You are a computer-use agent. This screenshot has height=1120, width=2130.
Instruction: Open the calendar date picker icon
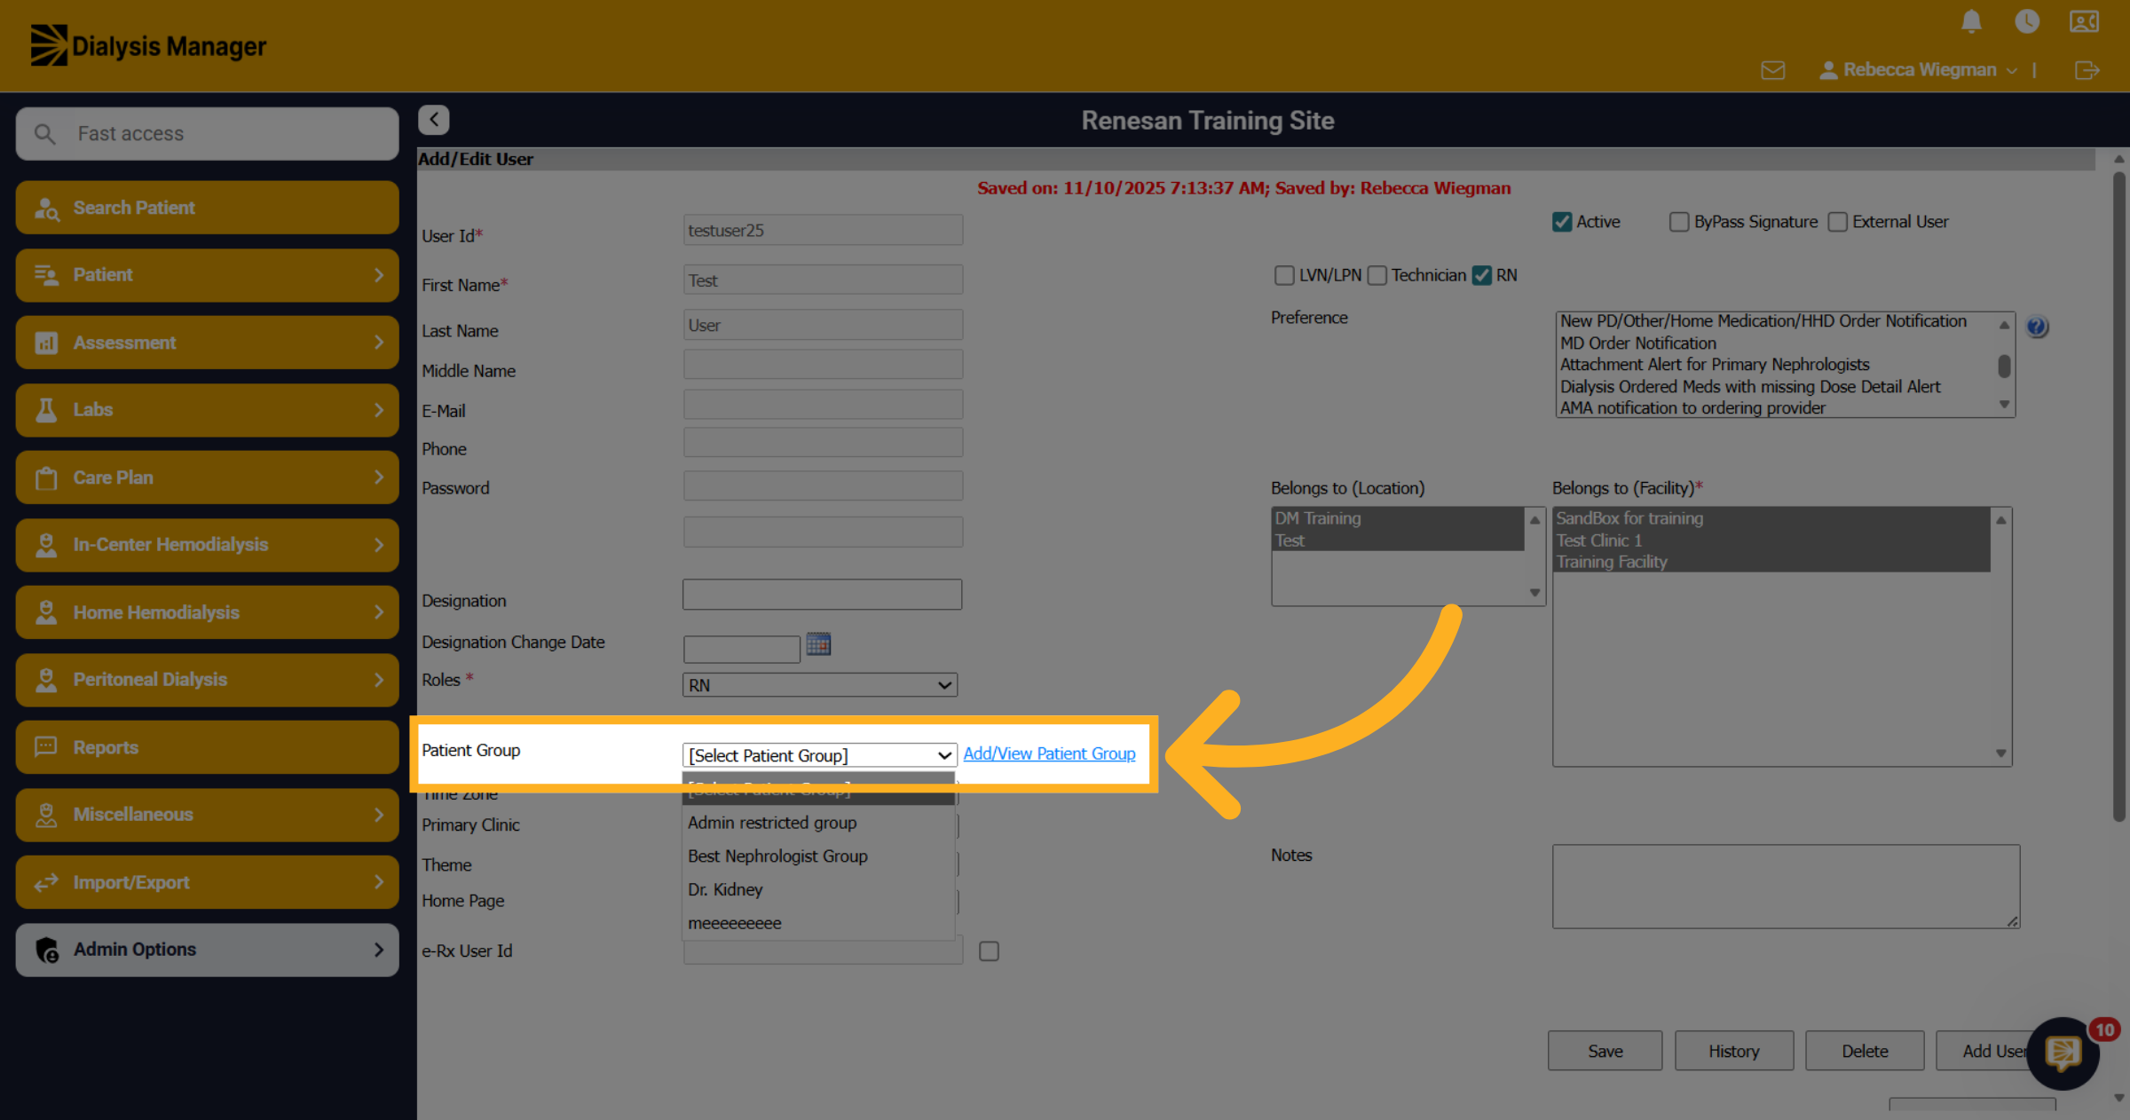(818, 644)
